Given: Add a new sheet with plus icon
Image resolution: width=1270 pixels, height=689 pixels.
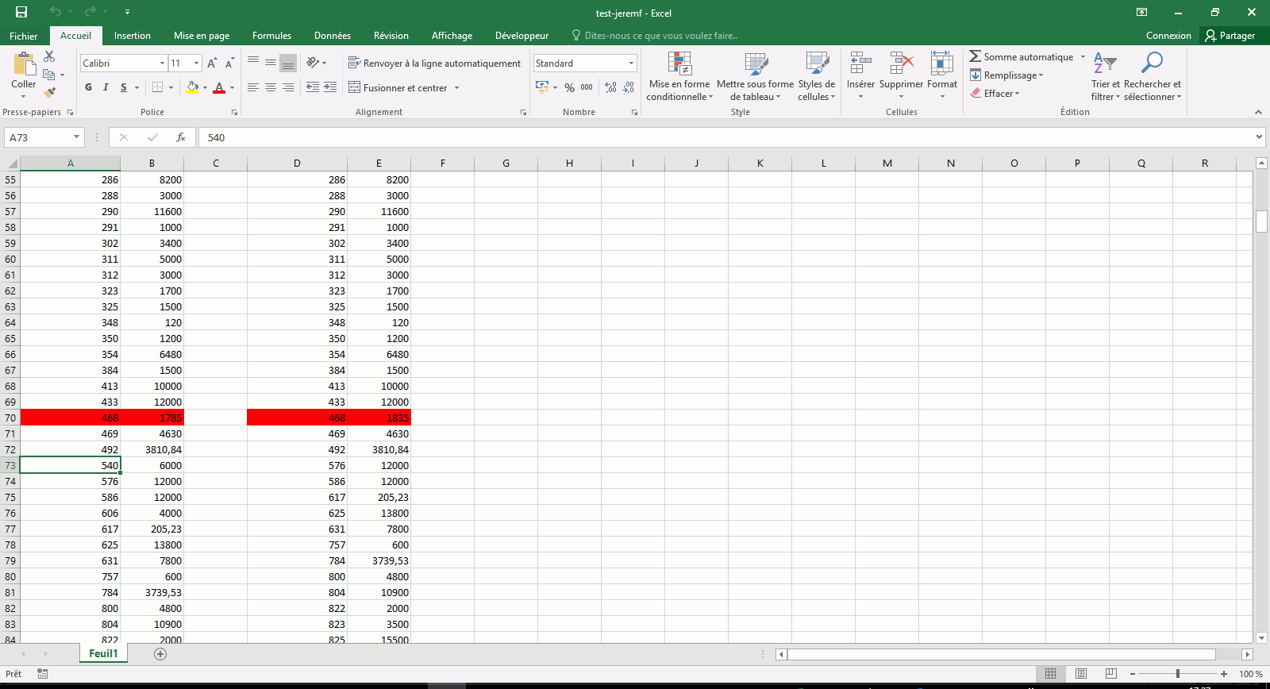Looking at the screenshot, I should coord(160,654).
